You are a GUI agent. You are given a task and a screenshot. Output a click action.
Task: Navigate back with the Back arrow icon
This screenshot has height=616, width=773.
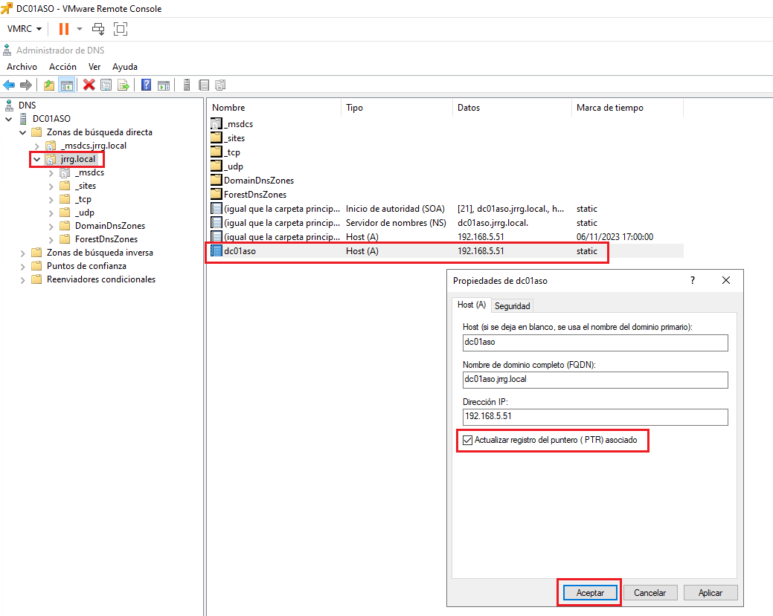click(9, 84)
